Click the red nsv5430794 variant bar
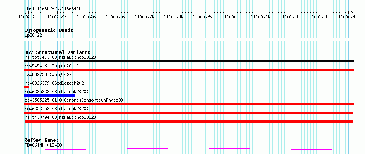The width and height of the screenshot is (365, 154). click(x=189, y=121)
